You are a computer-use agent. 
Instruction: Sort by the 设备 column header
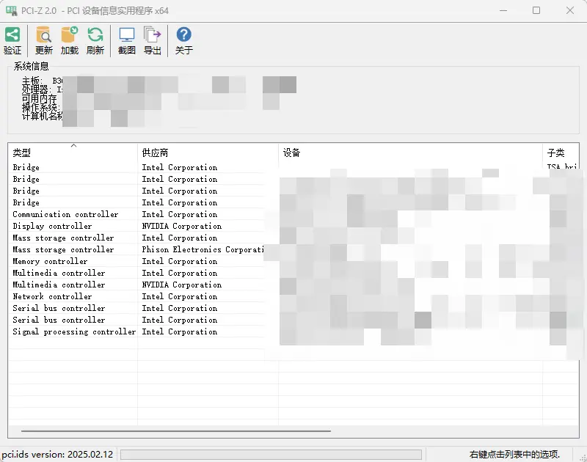click(x=410, y=153)
